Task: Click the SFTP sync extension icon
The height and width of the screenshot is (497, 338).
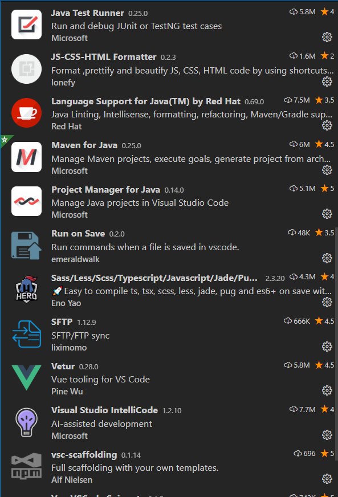Action: pos(26,334)
